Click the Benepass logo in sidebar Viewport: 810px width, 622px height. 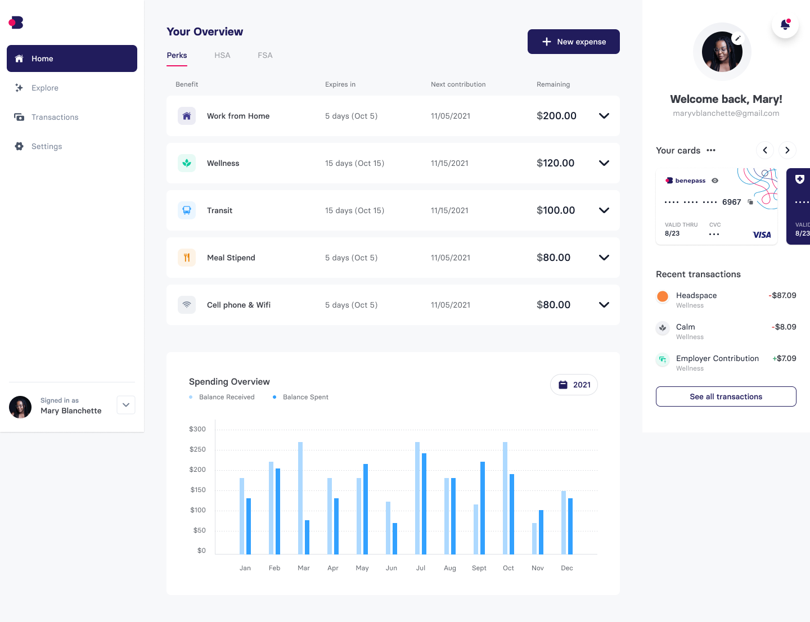pos(16,22)
